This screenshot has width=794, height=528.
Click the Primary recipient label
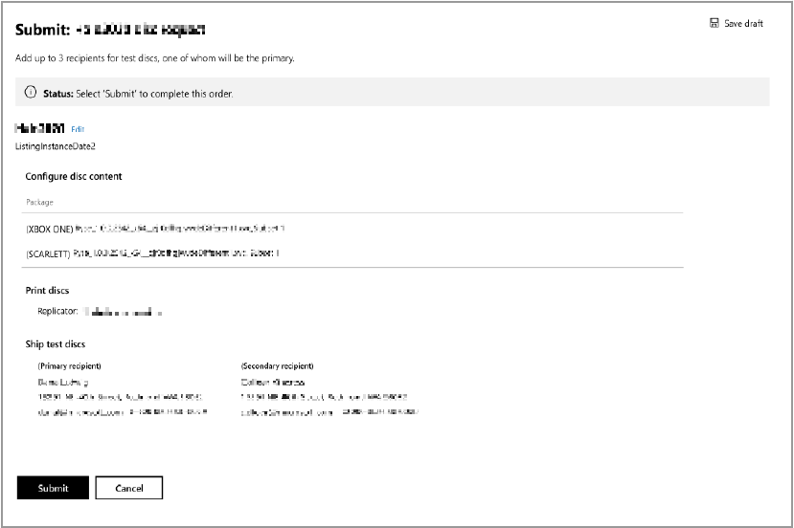click(69, 365)
